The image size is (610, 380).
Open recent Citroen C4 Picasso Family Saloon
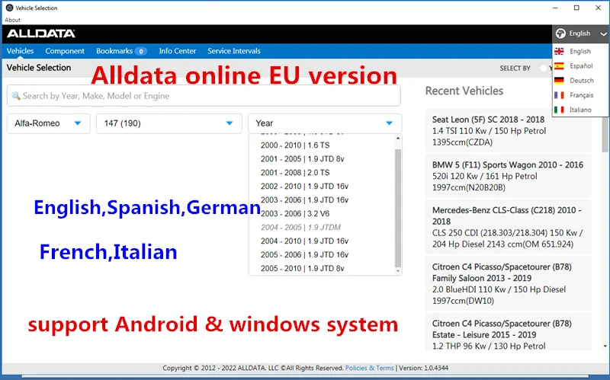click(x=509, y=283)
